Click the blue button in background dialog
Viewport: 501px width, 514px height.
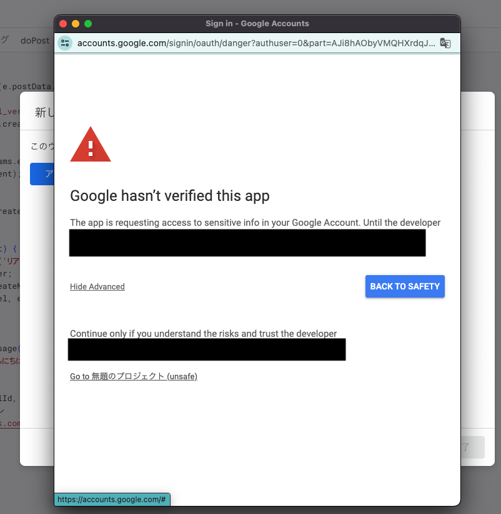click(x=42, y=174)
